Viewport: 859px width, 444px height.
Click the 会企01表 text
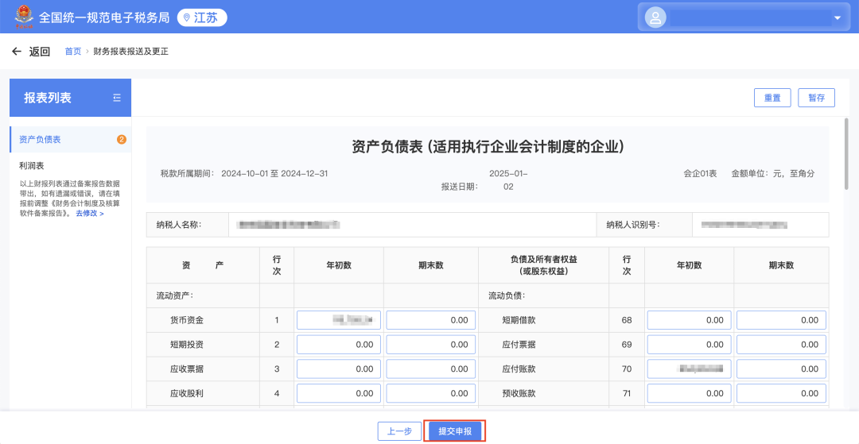coord(700,174)
